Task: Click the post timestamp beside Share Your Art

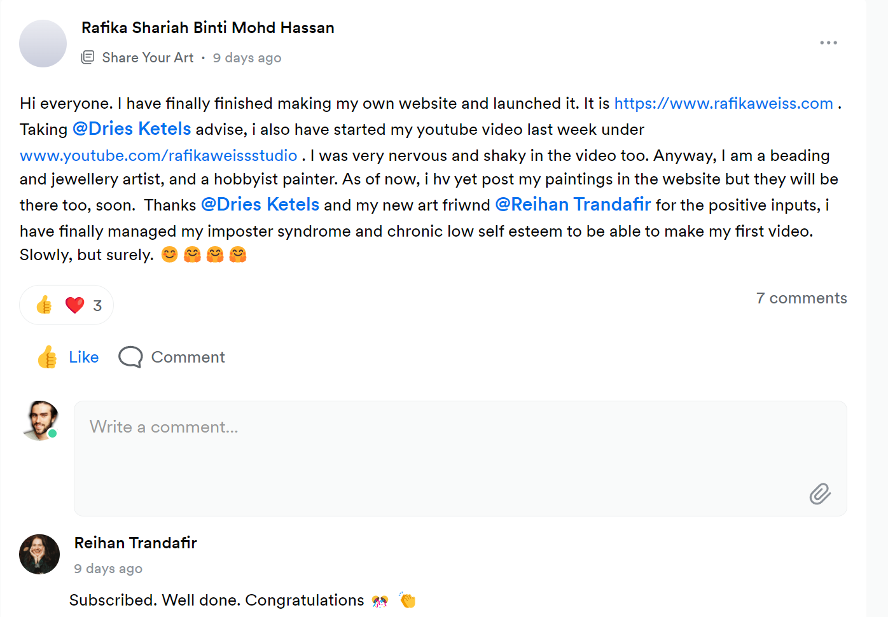Action: (x=247, y=58)
